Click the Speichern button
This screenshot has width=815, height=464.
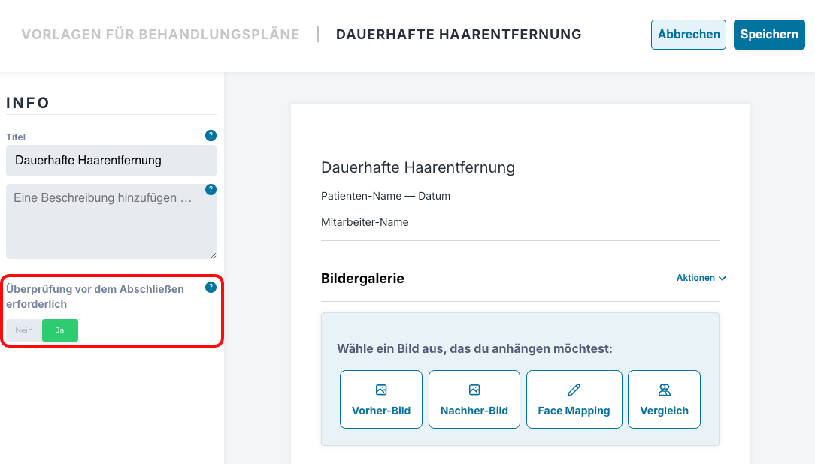[x=769, y=34]
